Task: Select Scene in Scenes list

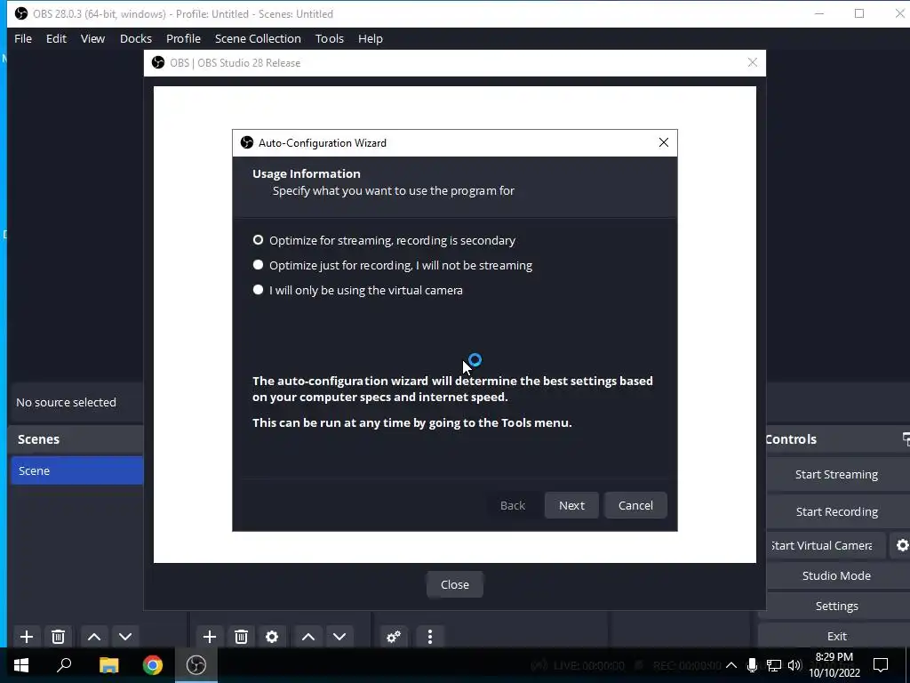Action: (76, 470)
